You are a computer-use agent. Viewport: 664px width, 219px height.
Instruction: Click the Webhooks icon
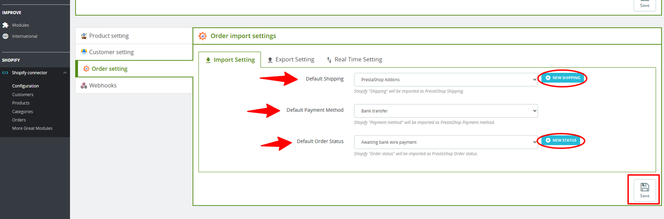point(84,86)
